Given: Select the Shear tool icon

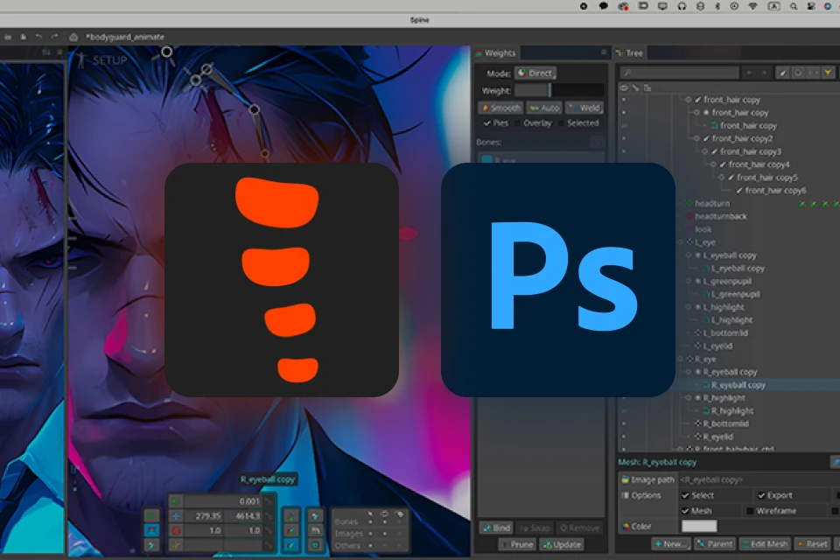Looking at the screenshot, I should [176, 545].
